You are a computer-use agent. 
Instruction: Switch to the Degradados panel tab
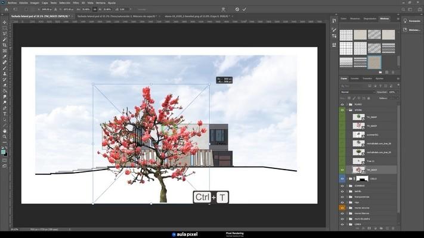click(x=370, y=18)
